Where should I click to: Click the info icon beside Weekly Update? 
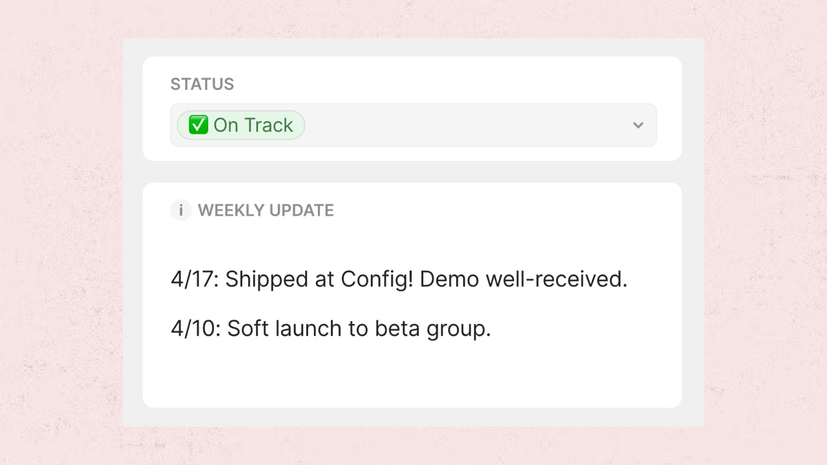[181, 211]
